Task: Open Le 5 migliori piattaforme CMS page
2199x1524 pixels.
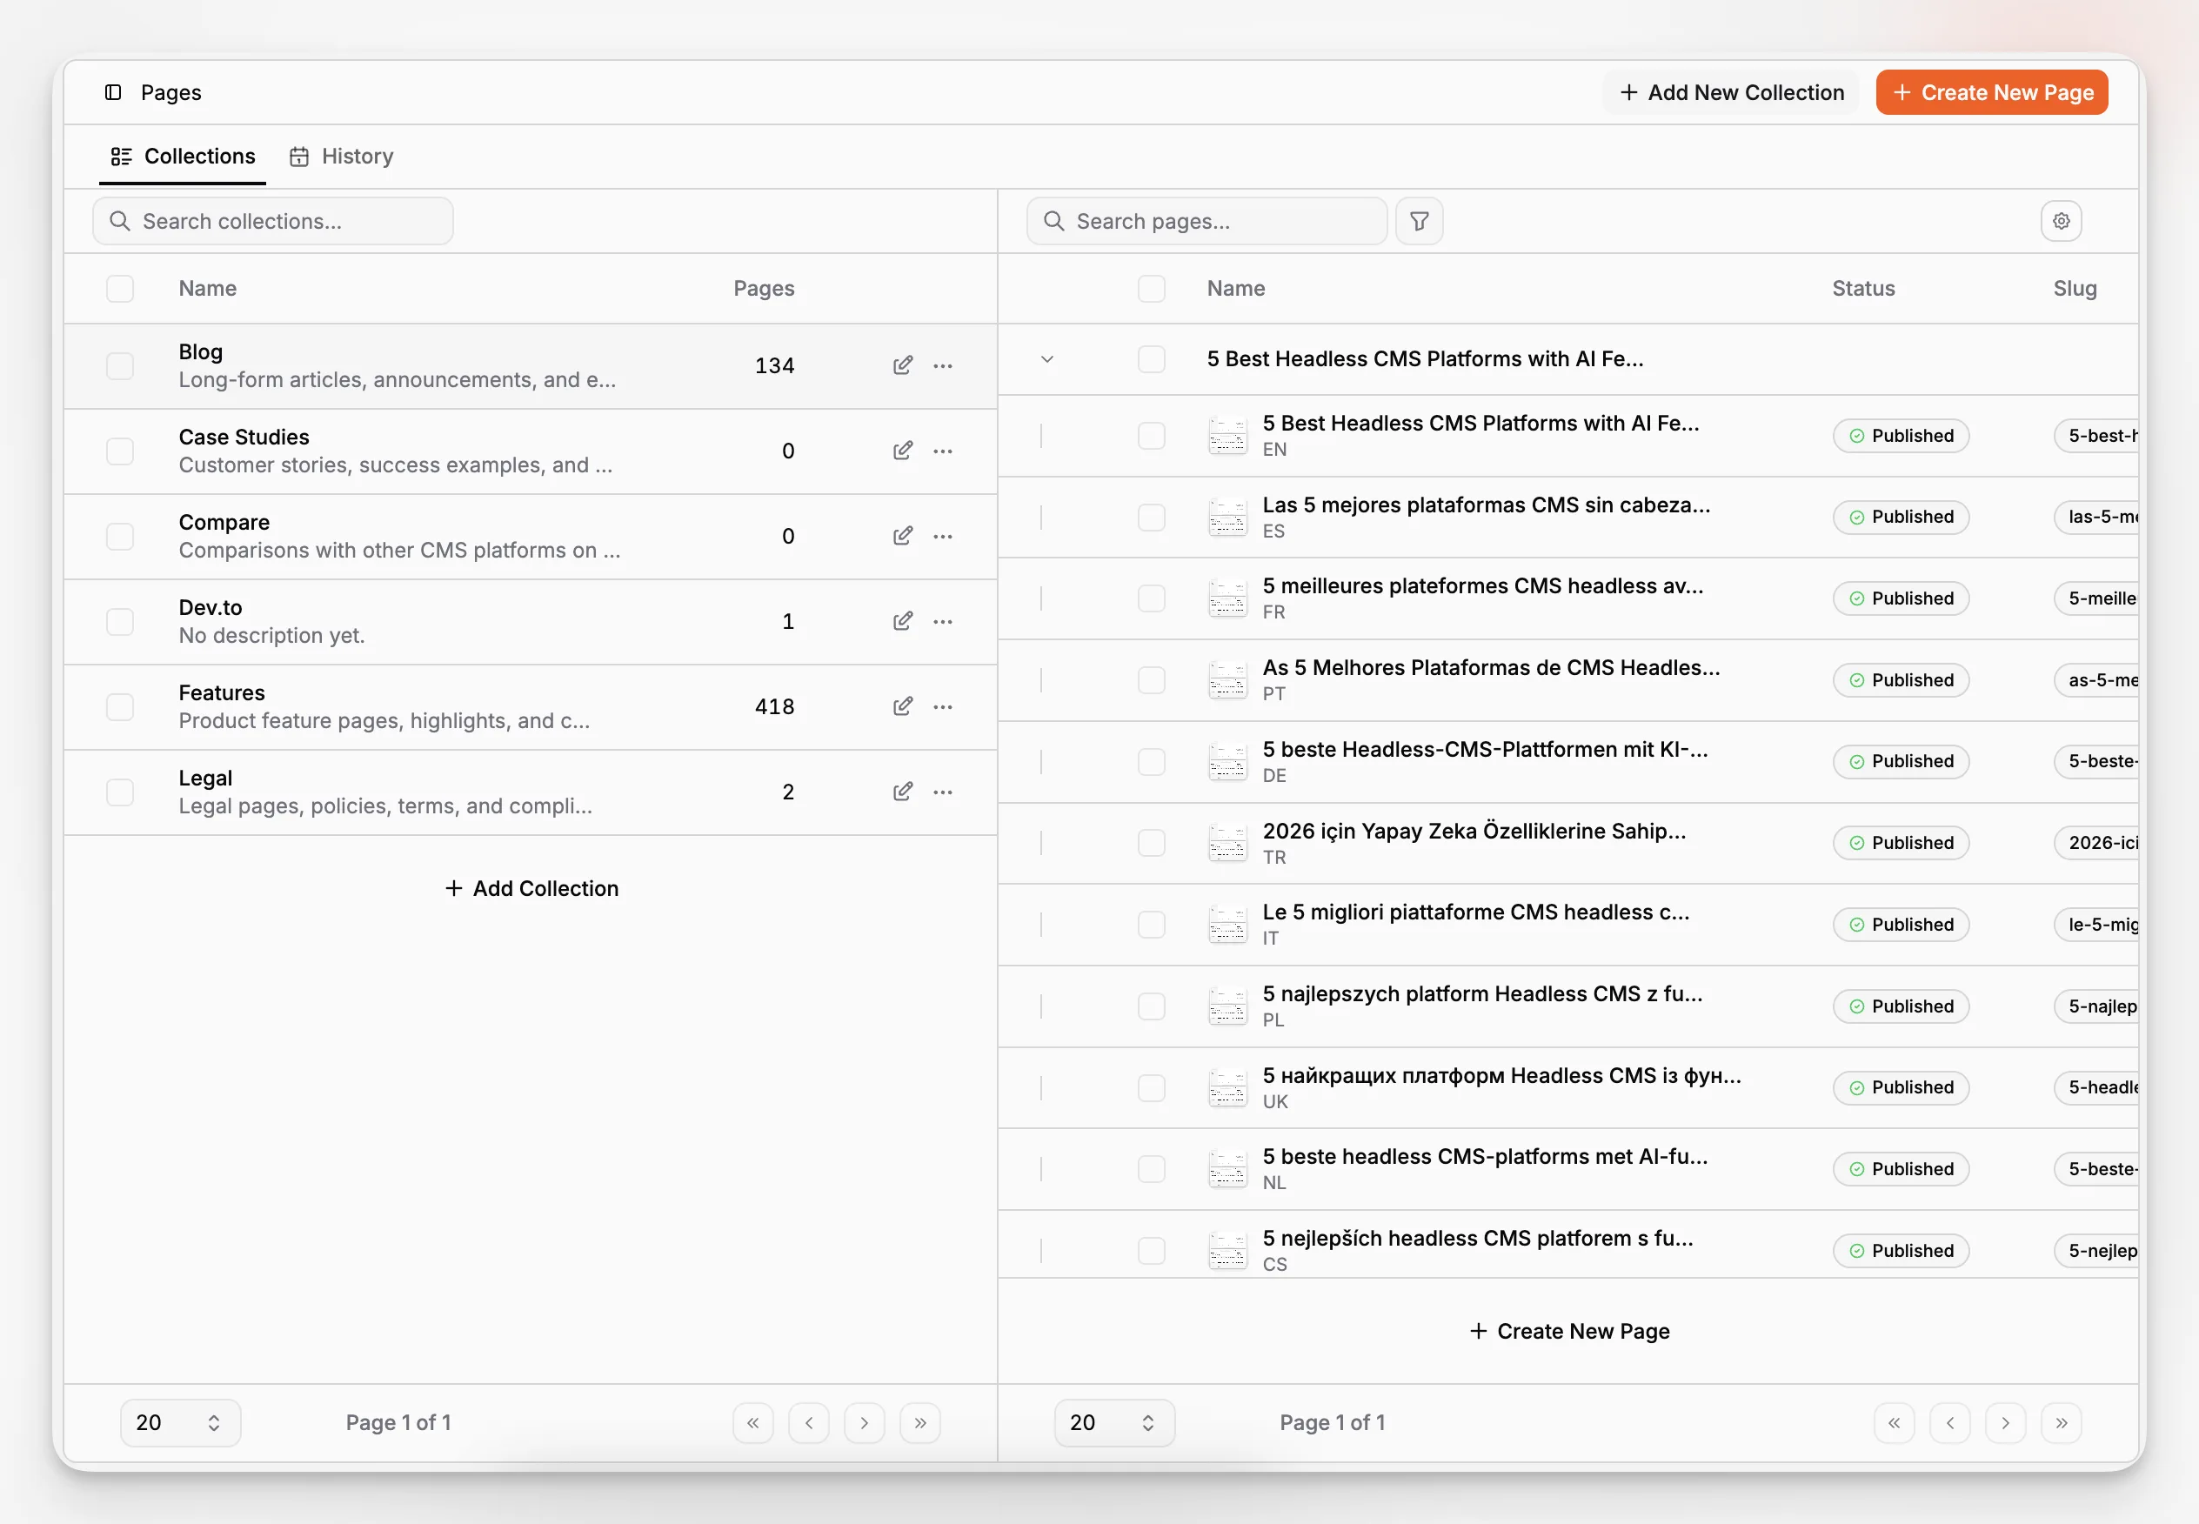Action: click(1476, 912)
